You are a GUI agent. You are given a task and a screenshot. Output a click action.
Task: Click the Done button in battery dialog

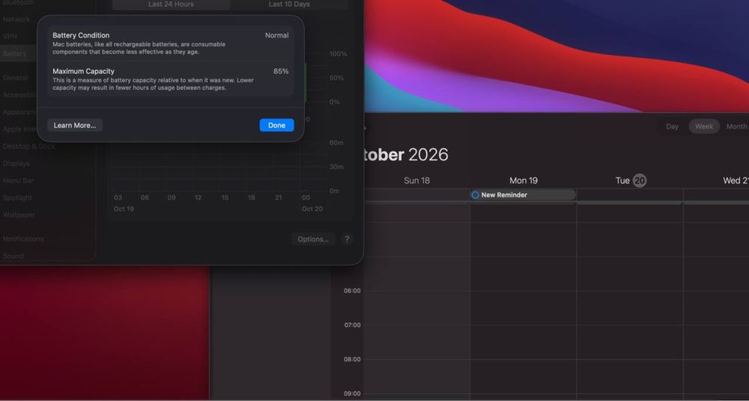pyautogui.click(x=276, y=125)
